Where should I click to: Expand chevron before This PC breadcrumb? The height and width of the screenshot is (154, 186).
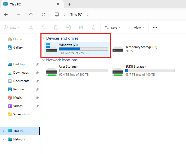65,15
